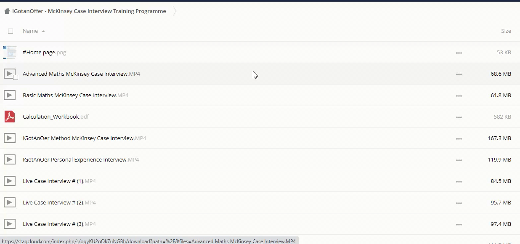Click the home icon in the breadcrumb

(7, 11)
